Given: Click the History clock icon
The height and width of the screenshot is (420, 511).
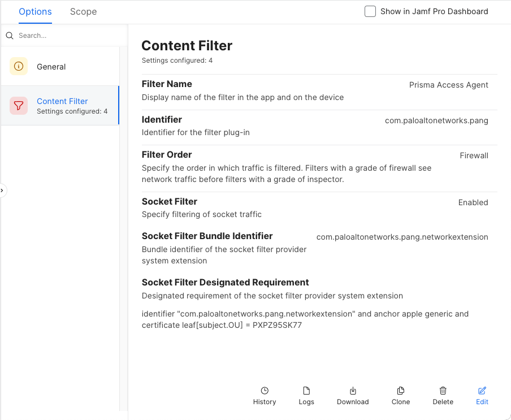Looking at the screenshot, I should [265, 391].
